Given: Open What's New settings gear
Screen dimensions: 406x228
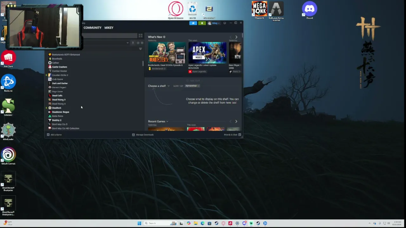Looking at the screenshot, I should point(164,37).
